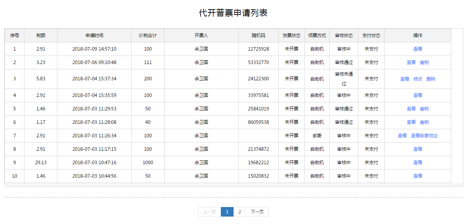Click timestamp 2018-07-03 11:26:34
This screenshot has width=464, height=224.
click(94, 136)
